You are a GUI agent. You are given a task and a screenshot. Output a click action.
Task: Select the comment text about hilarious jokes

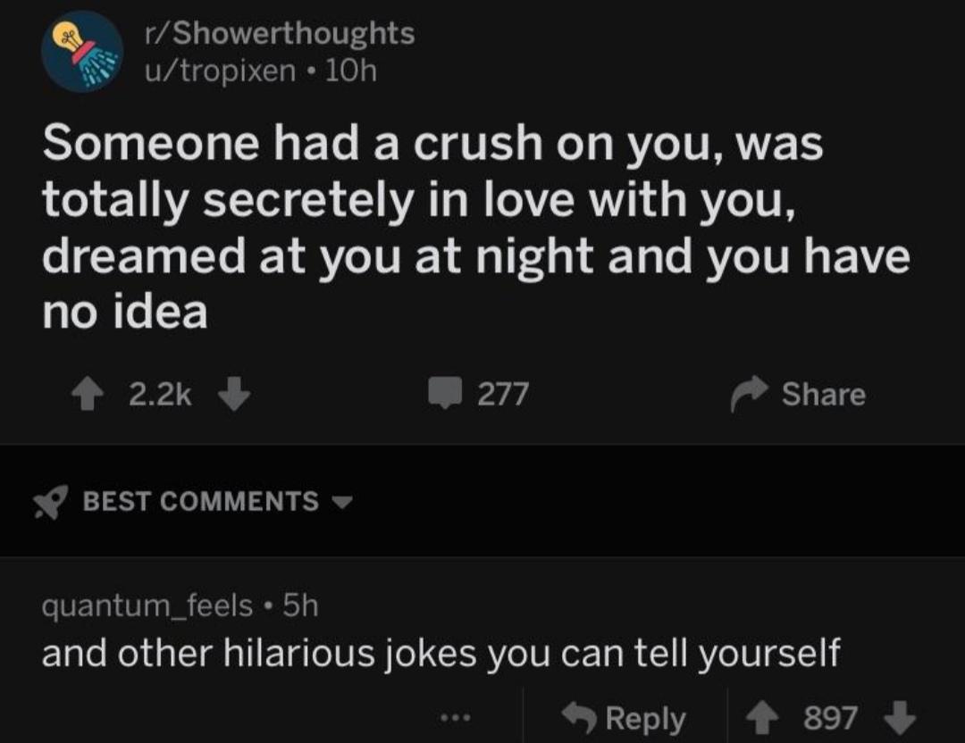pyautogui.click(x=441, y=654)
